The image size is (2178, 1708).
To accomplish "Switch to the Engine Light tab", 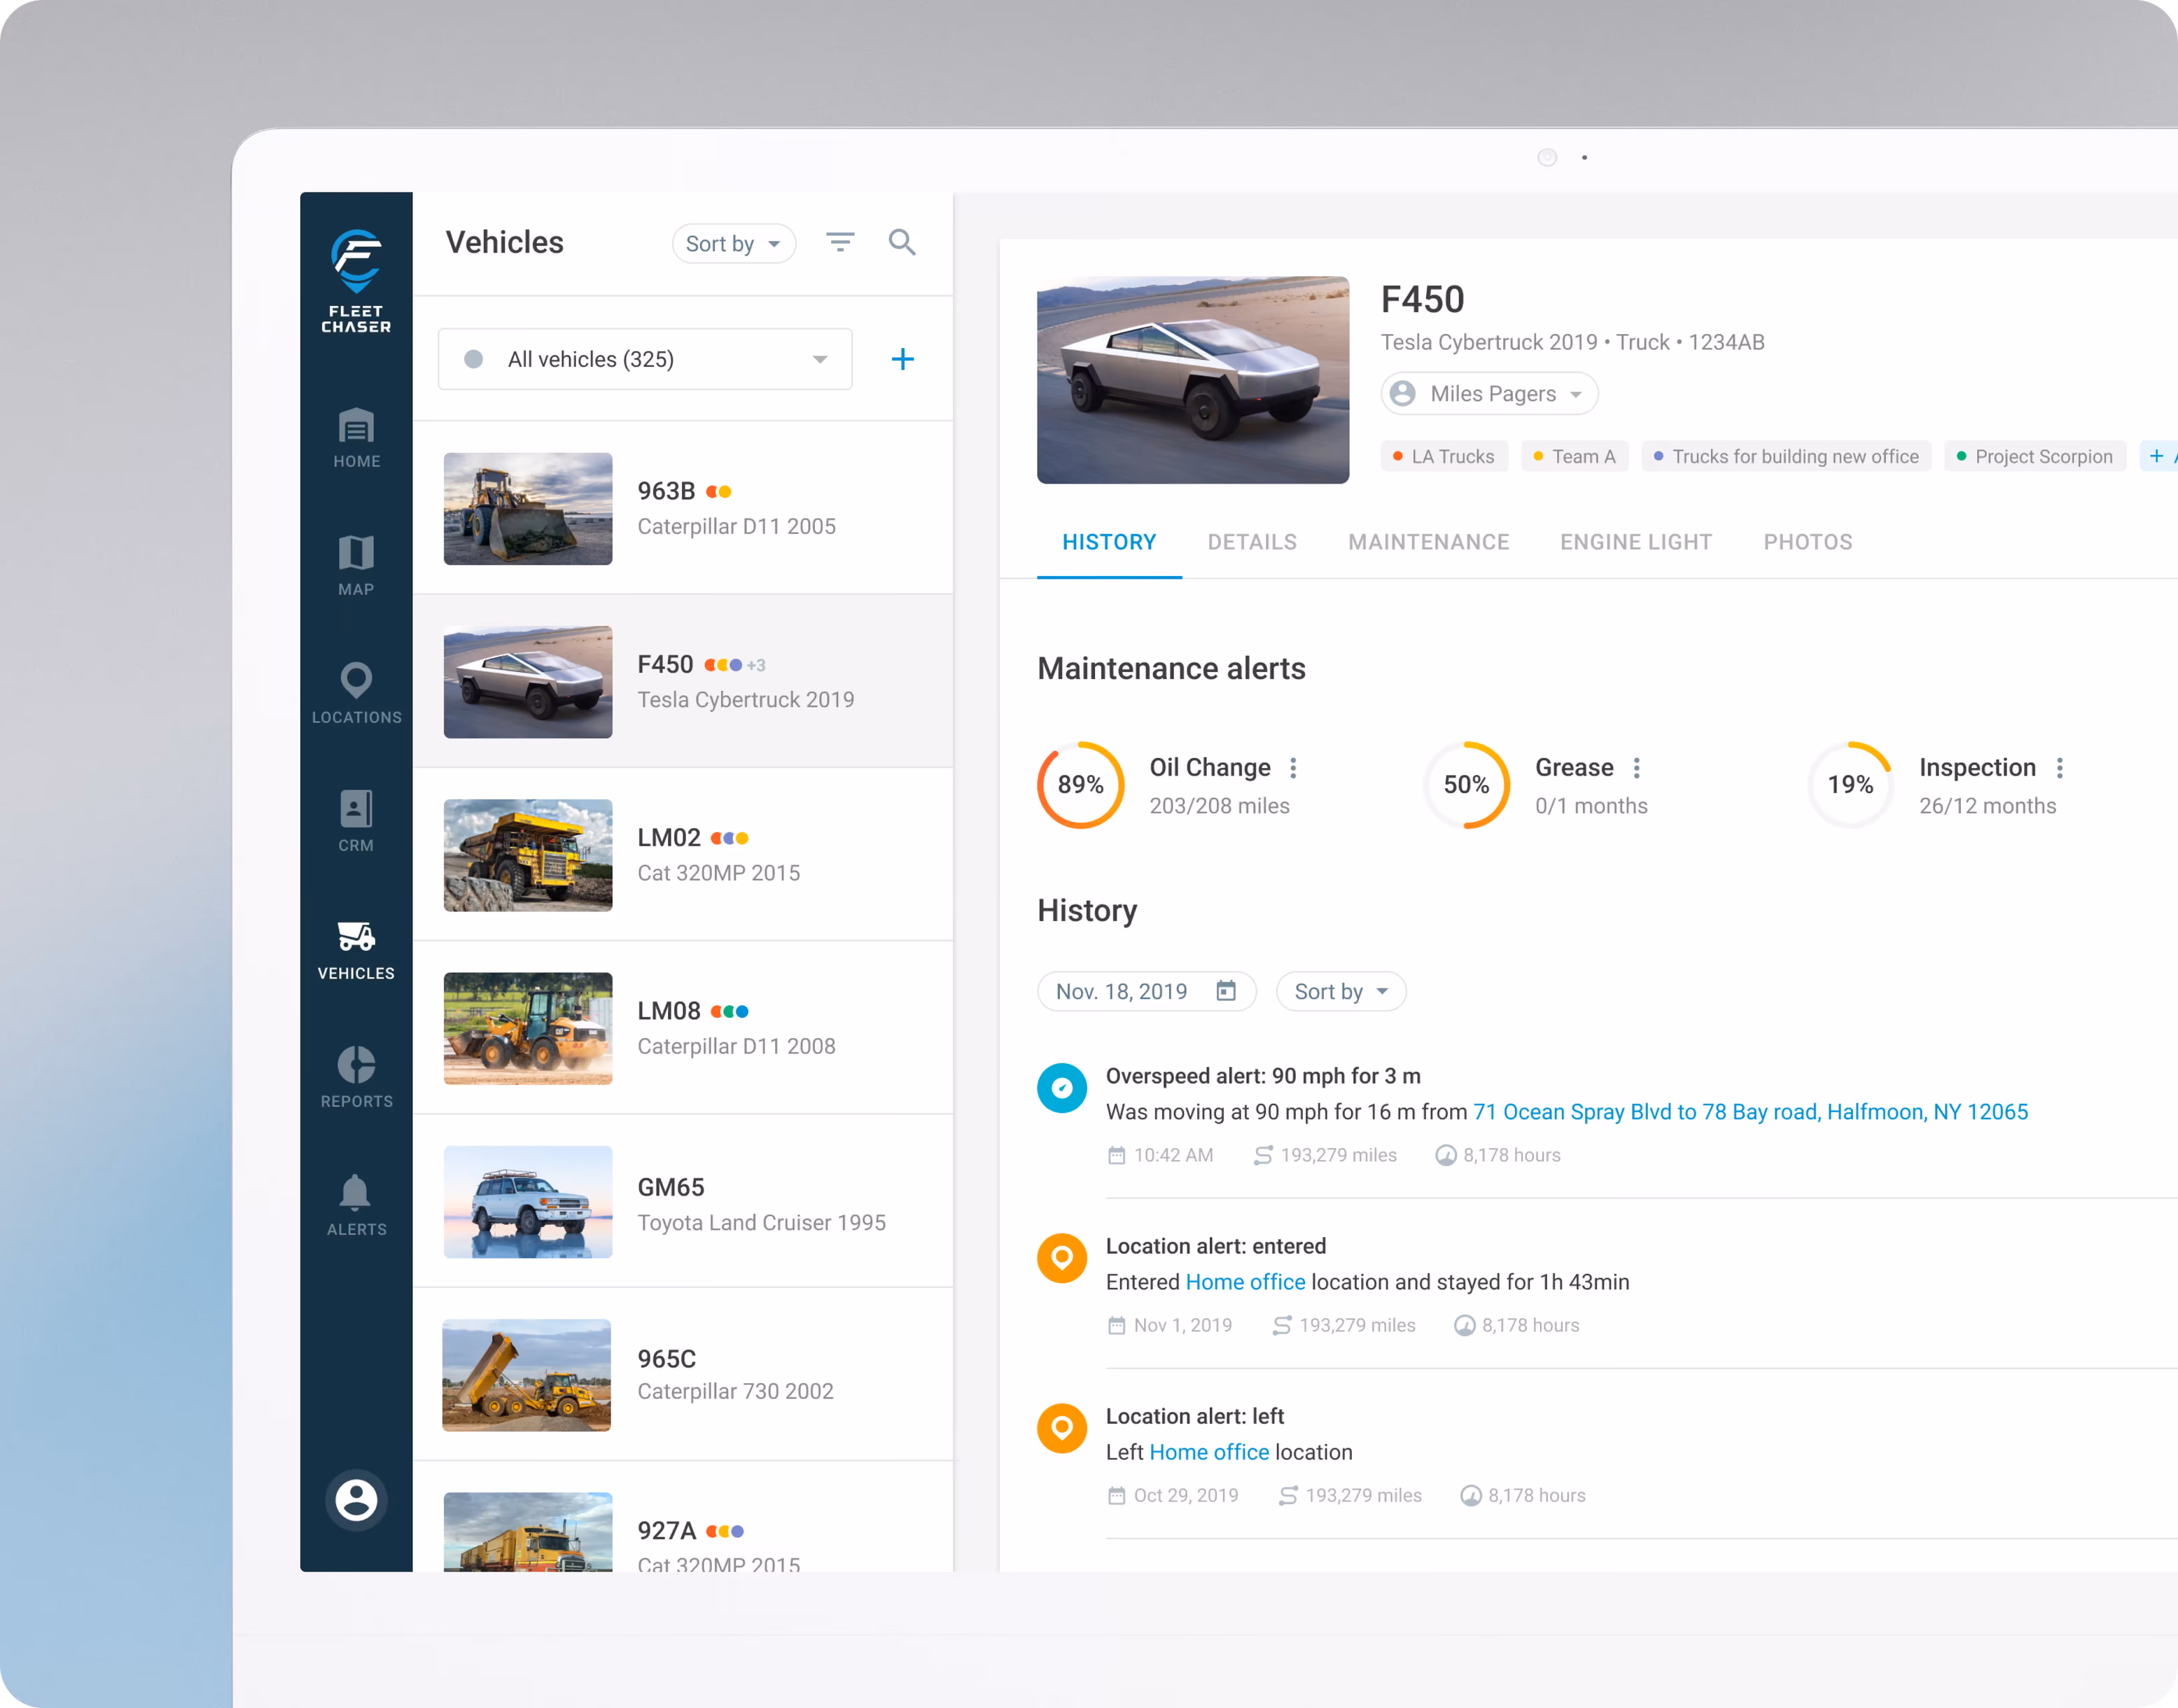I will click(1636, 542).
